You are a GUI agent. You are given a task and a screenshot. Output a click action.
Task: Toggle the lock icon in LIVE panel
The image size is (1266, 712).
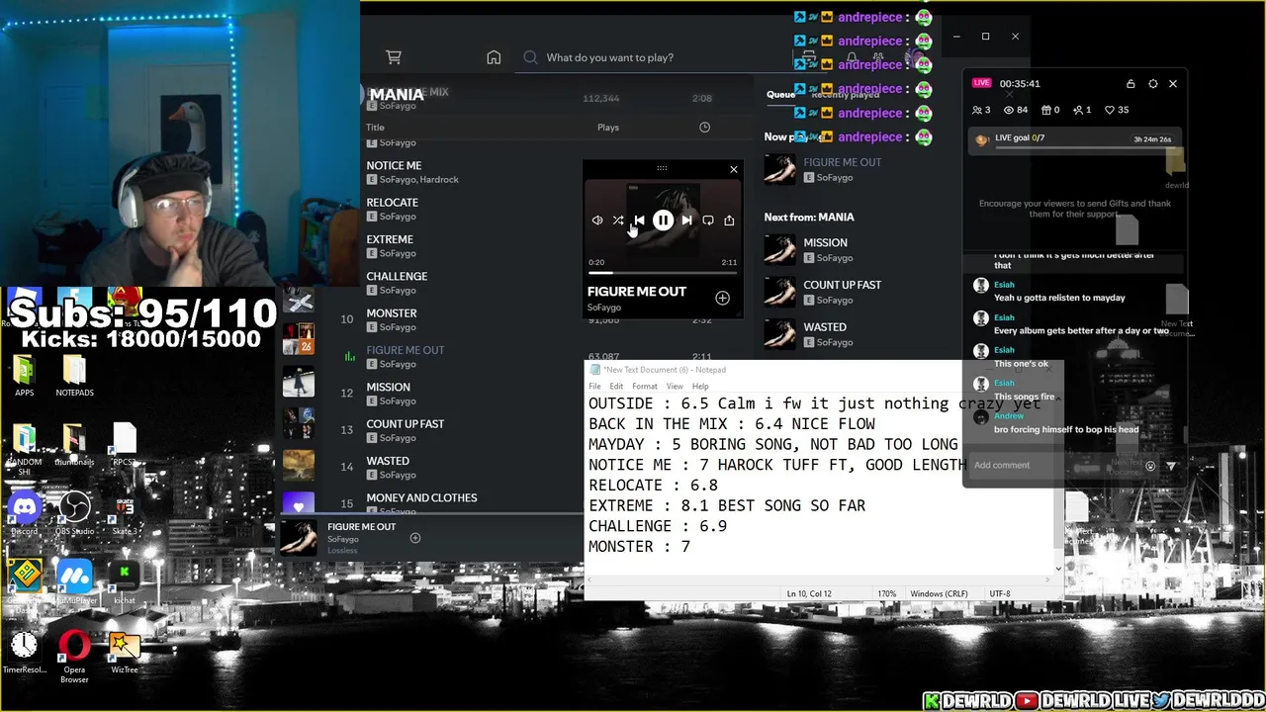pos(1130,84)
